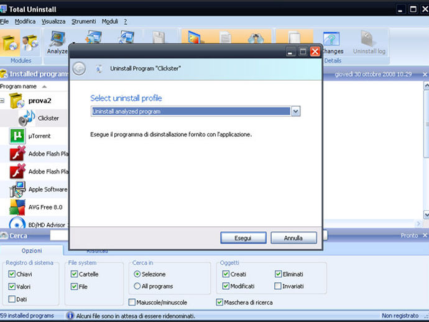Click the Annulla button
Screen dimensions: 429x322
click(x=293, y=237)
